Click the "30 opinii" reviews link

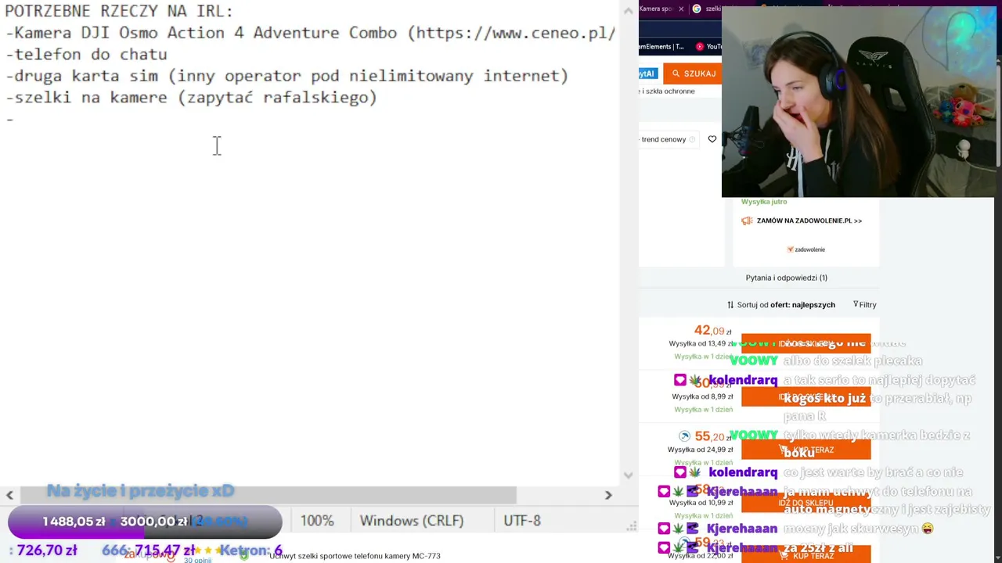[197, 560]
